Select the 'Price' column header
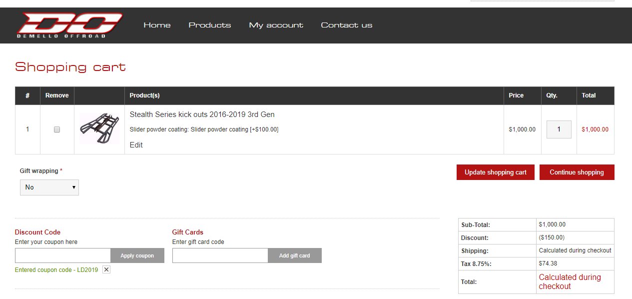 516,95
